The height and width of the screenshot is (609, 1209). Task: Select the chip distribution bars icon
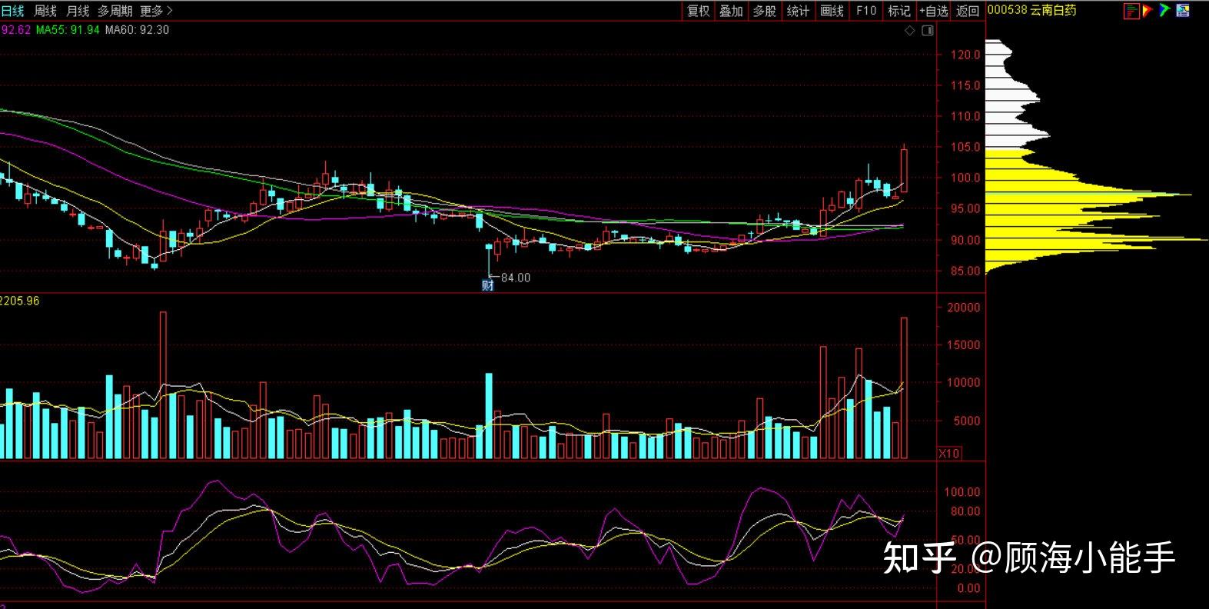(x=1131, y=11)
